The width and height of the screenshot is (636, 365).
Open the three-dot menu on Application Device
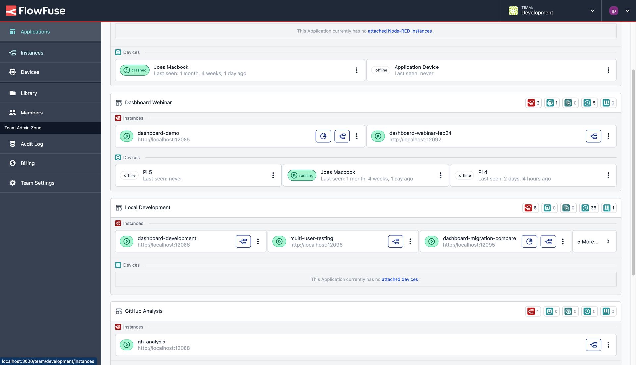pyautogui.click(x=609, y=70)
